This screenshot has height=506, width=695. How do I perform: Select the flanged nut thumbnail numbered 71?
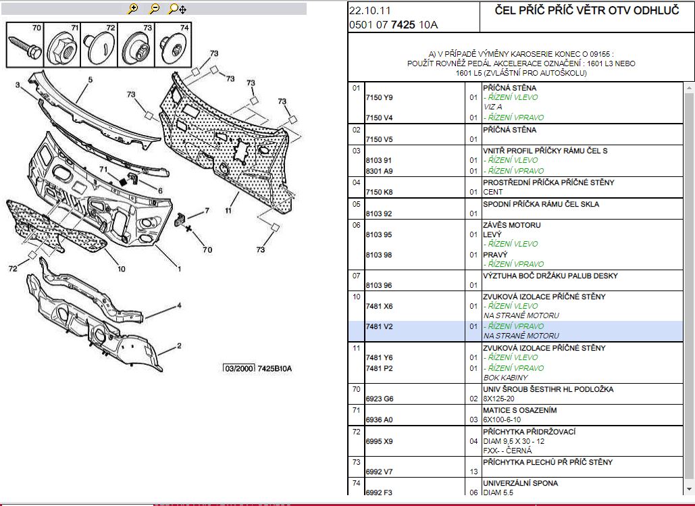[x=61, y=46]
